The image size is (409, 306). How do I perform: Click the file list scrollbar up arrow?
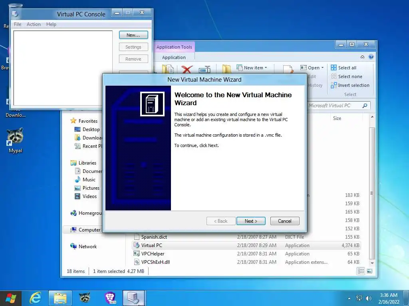click(372, 117)
